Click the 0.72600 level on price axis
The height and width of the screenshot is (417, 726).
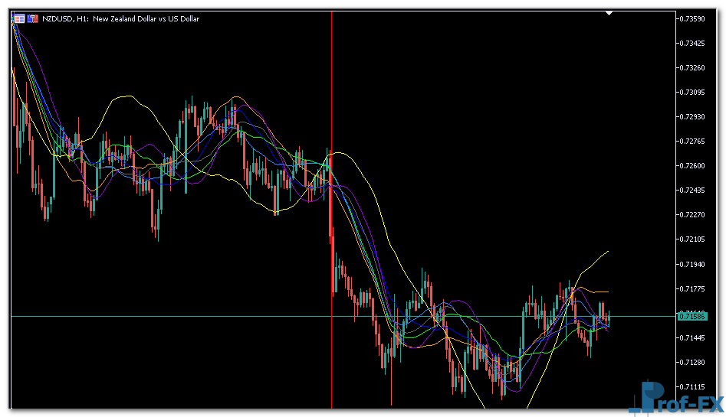point(693,165)
